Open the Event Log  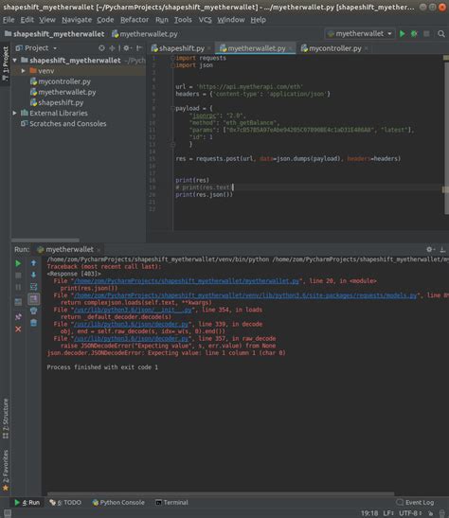[x=415, y=503]
